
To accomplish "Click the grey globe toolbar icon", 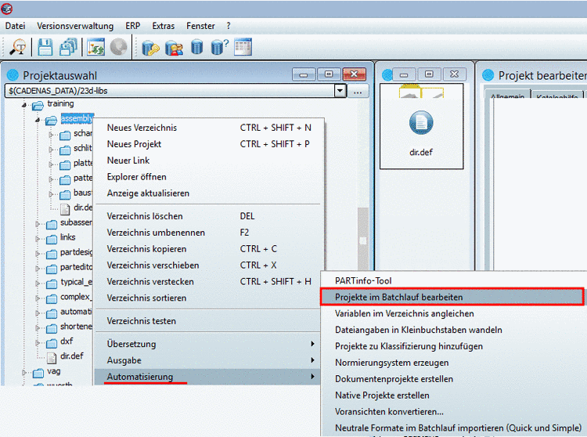I will (119, 48).
